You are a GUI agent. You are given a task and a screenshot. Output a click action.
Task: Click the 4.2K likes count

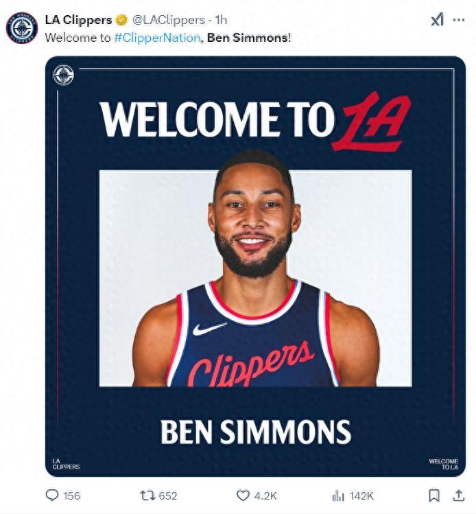265,495
